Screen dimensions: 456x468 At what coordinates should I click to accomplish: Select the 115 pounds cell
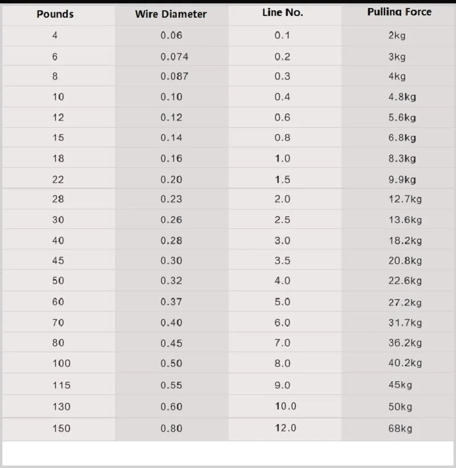point(61,385)
